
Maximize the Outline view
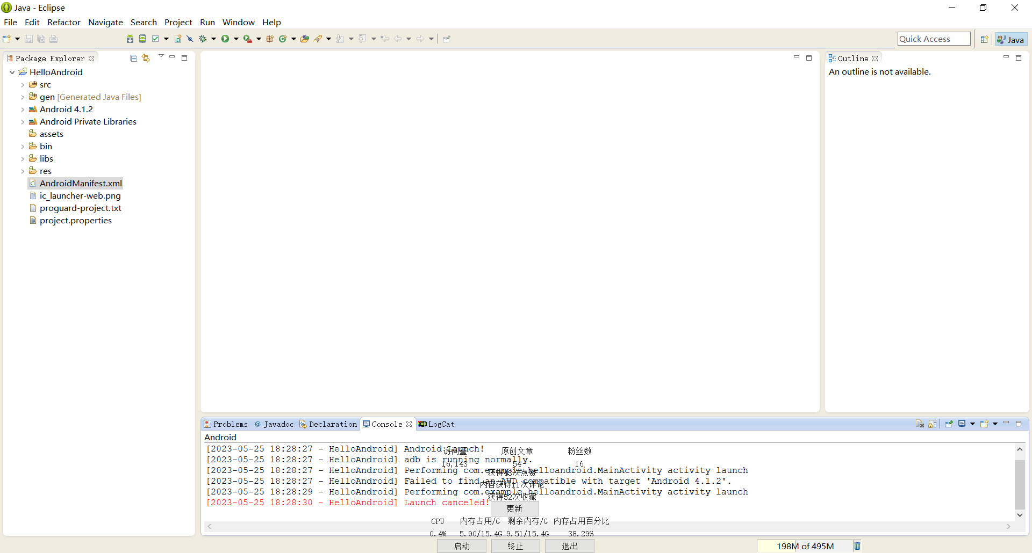click(1019, 58)
